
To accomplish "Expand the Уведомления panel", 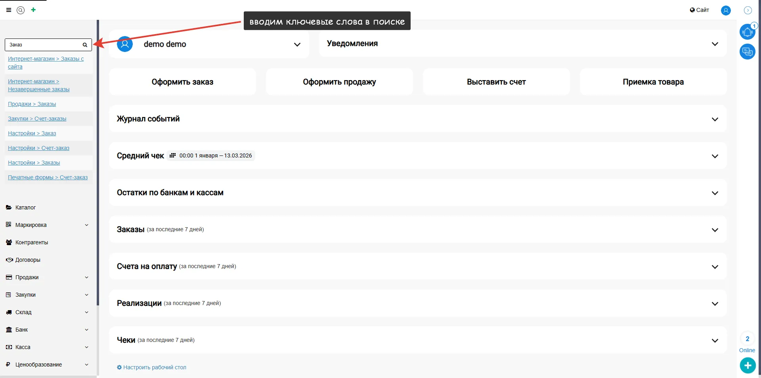I will [715, 44].
